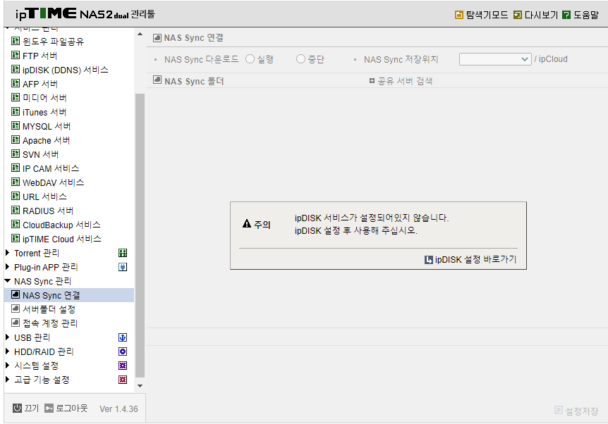Click the NAS Sync 연결 header icon
This screenshot has width=608, height=424.
click(157, 37)
